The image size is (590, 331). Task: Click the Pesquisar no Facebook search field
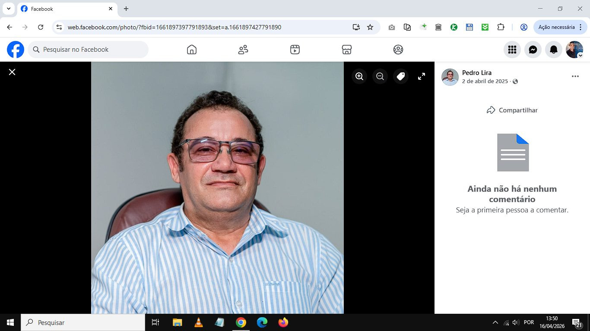pos(89,50)
